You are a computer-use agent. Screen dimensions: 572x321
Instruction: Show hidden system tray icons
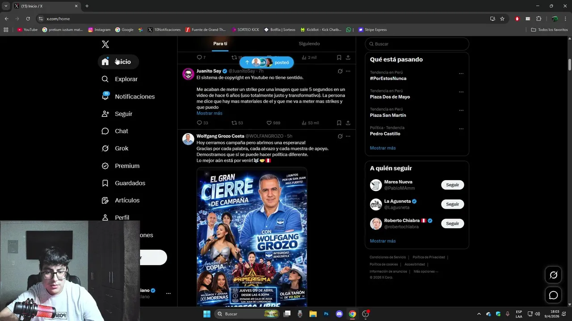(x=479, y=314)
